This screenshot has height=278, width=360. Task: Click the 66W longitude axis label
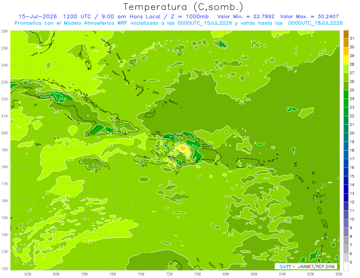tap(254, 274)
